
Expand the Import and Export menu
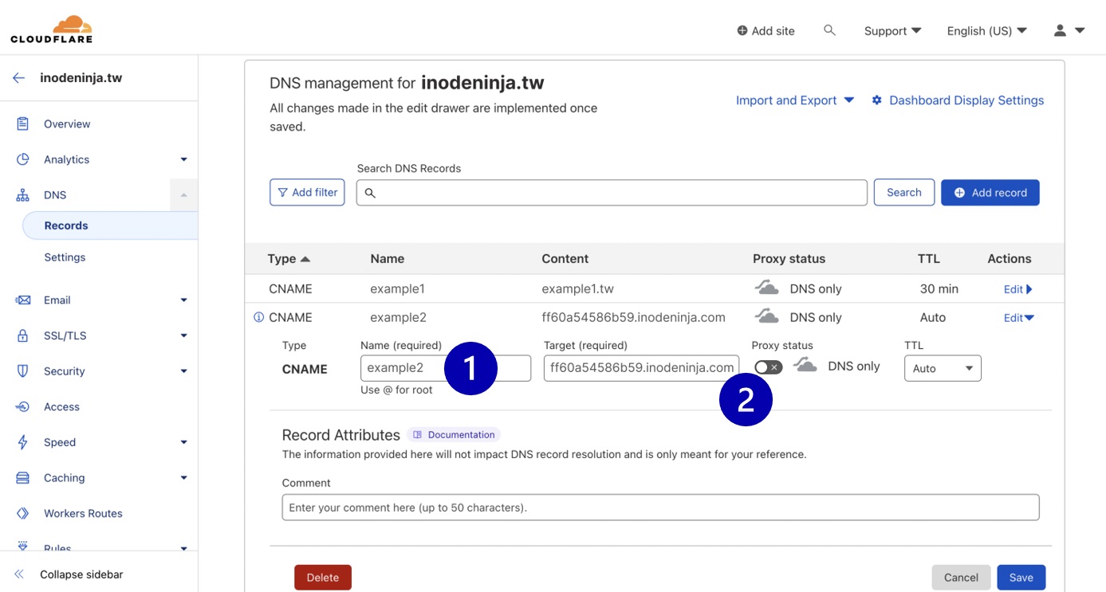(794, 100)
